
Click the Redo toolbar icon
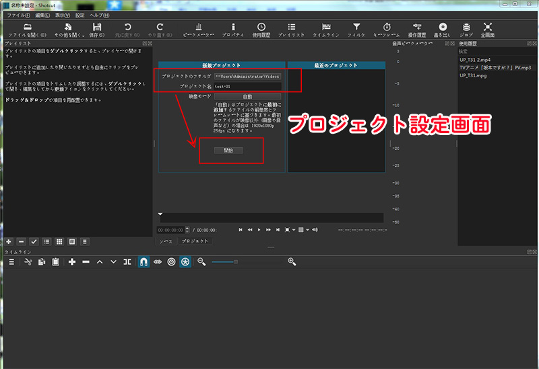[160, 30]
